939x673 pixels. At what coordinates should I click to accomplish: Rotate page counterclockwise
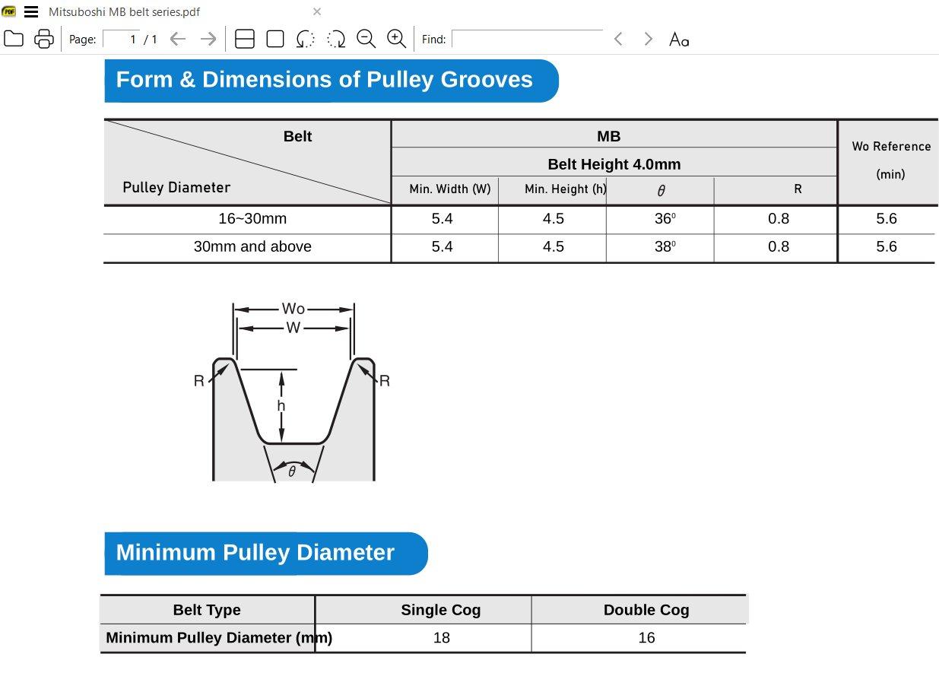pyautogui.click(x=306, y=39)
